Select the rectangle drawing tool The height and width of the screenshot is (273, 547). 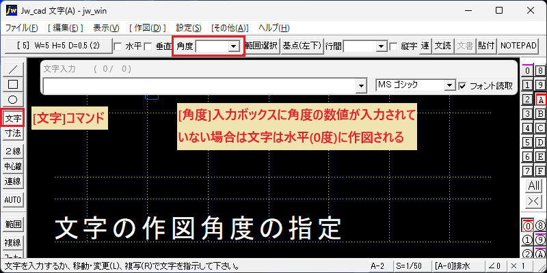pyautogui.click(x=13, y=84)
